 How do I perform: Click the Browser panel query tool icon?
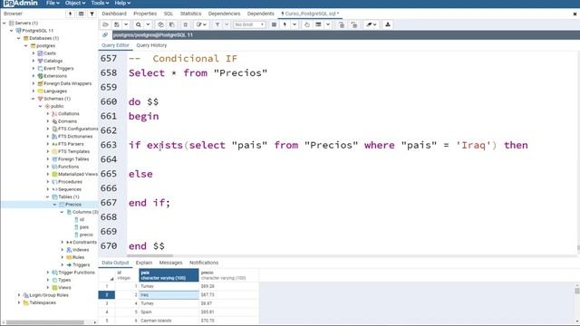coord(70,14)
